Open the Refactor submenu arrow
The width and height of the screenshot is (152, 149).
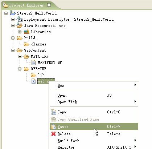135,146
